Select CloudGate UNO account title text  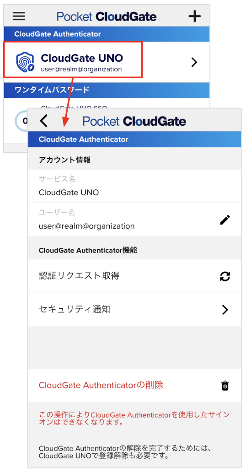click(82, 58)
